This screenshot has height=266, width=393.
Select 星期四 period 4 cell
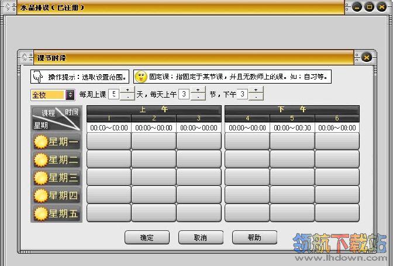coord(247,195)
